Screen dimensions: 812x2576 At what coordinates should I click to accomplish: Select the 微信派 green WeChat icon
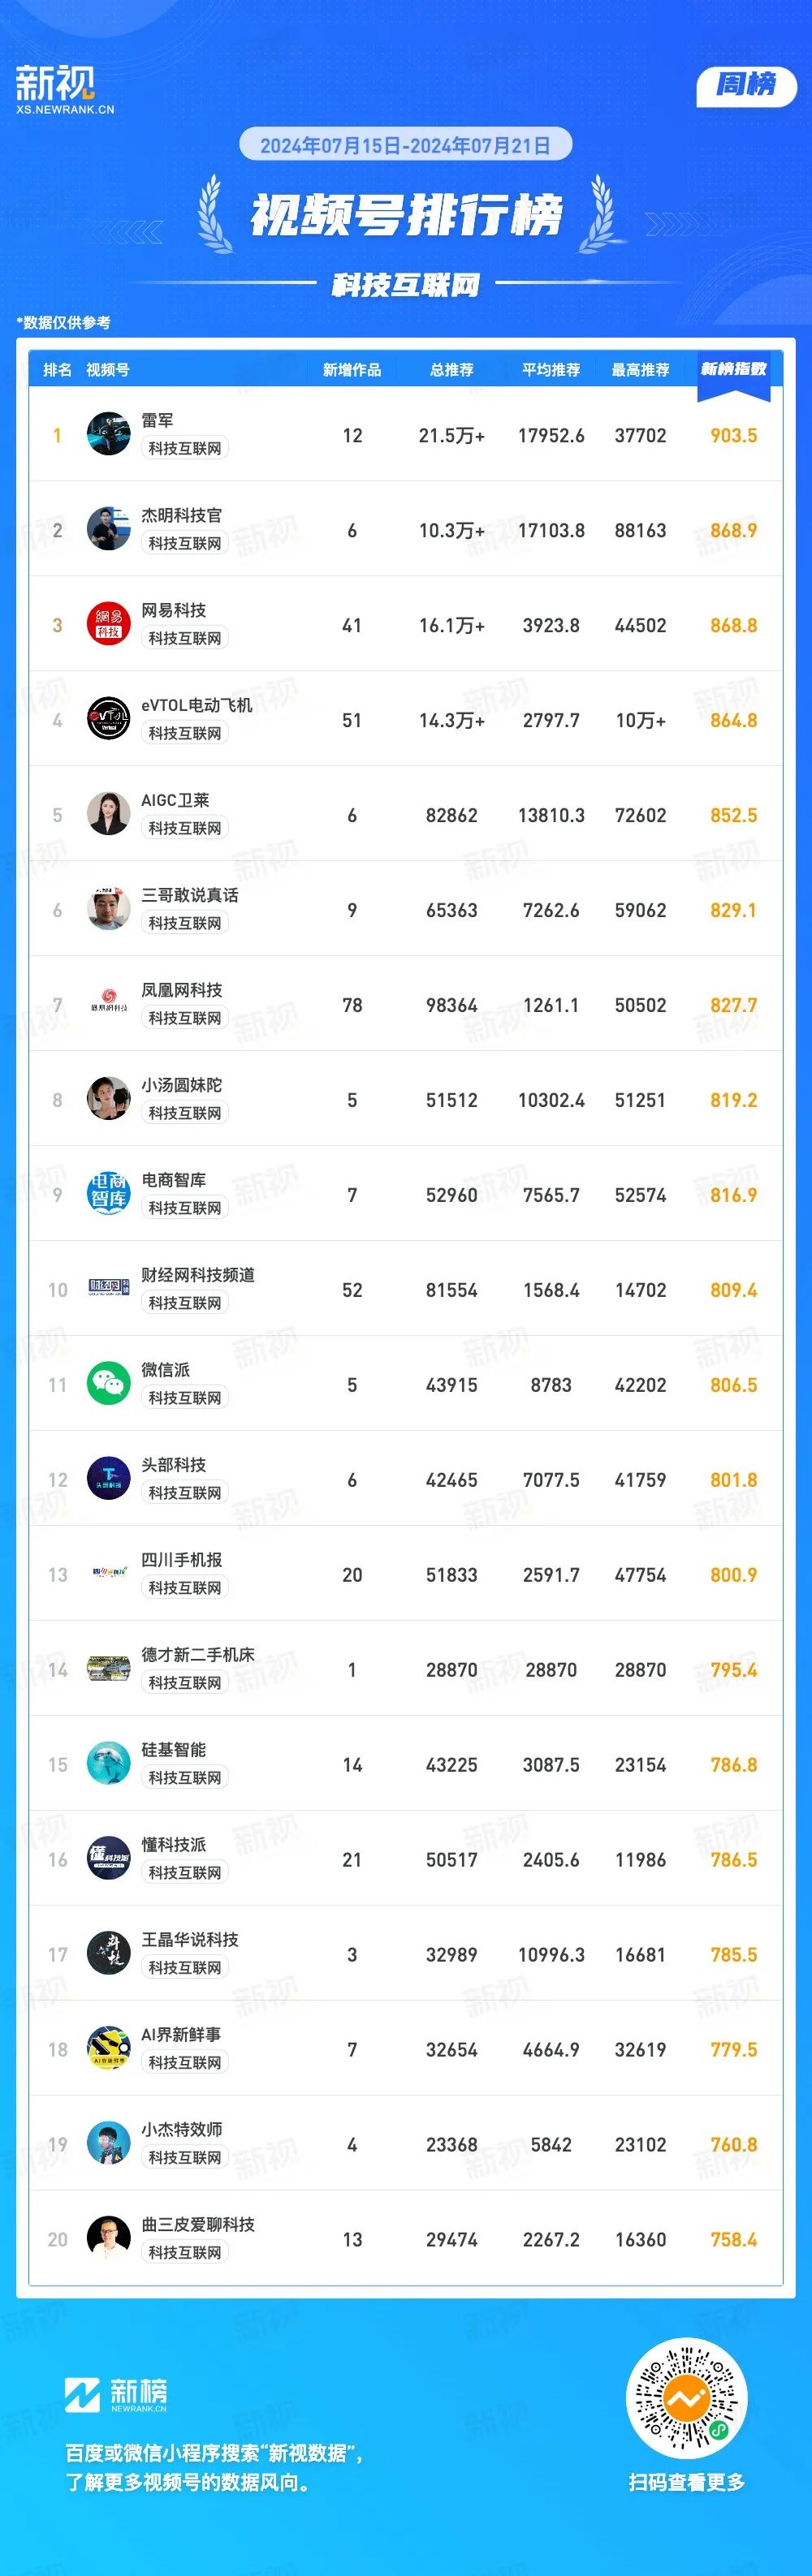108,1384
